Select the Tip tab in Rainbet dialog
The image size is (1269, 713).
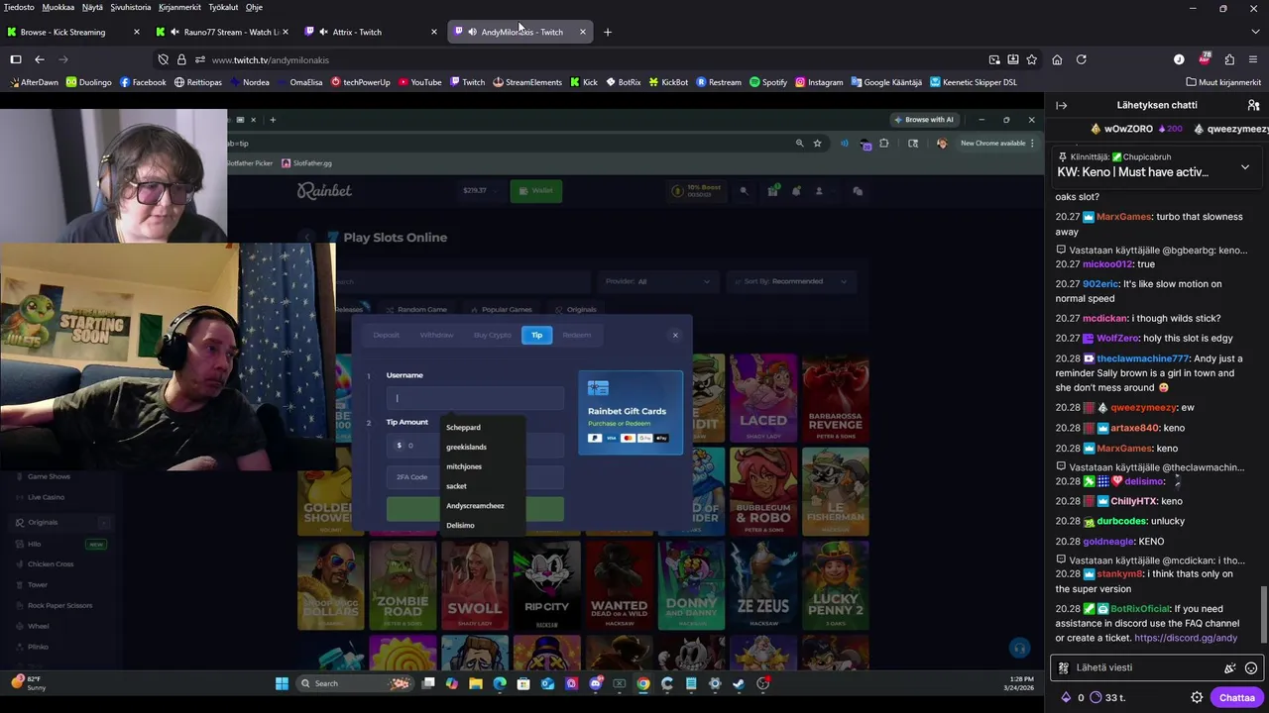click(536, 335)
